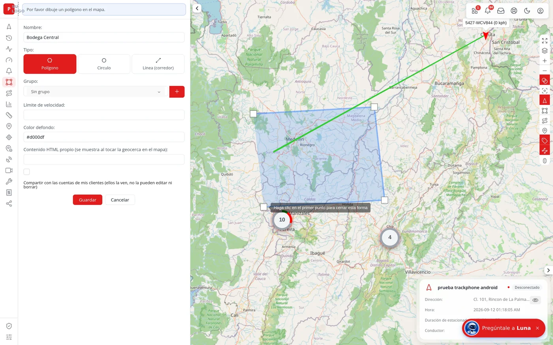Open the ruler measure icon in sidebar
The width and height of the screenshot is (553, 345).
(9, 115)
